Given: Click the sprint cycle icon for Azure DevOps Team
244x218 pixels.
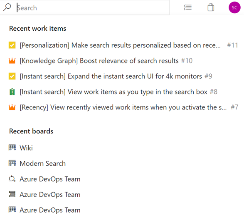Looking at the screenshot, I should pyautogui.click(x=12, y=179).
